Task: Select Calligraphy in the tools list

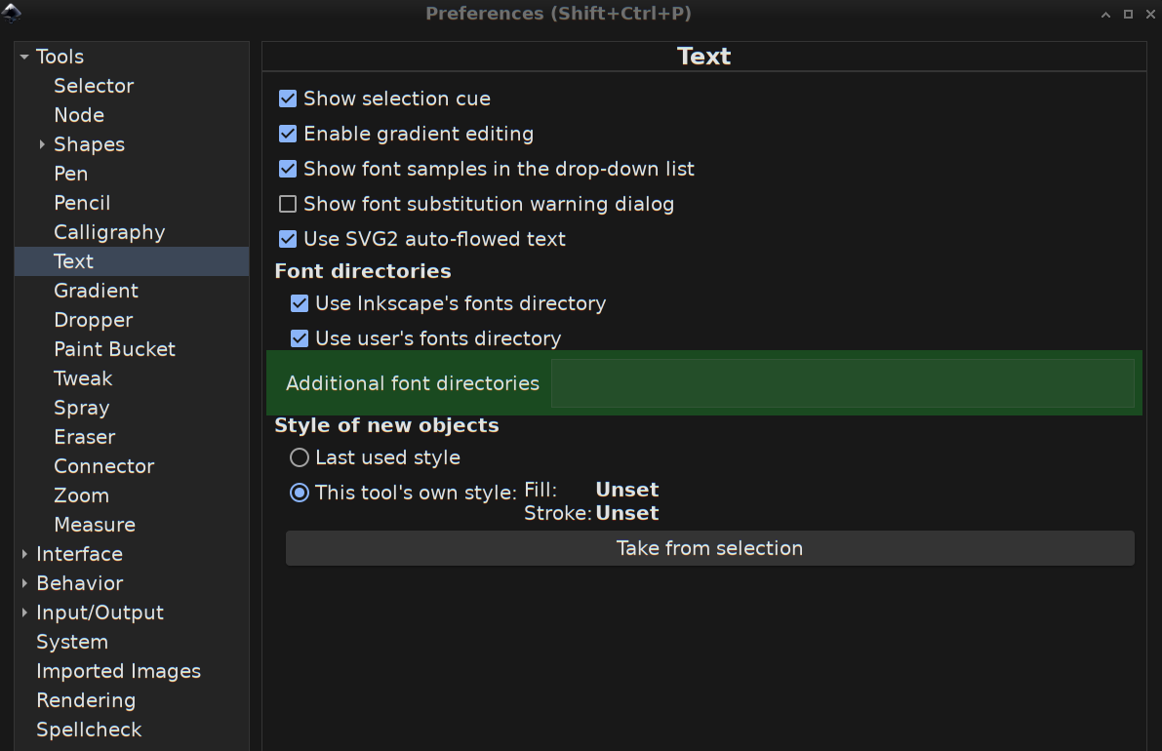Action: 109,232
